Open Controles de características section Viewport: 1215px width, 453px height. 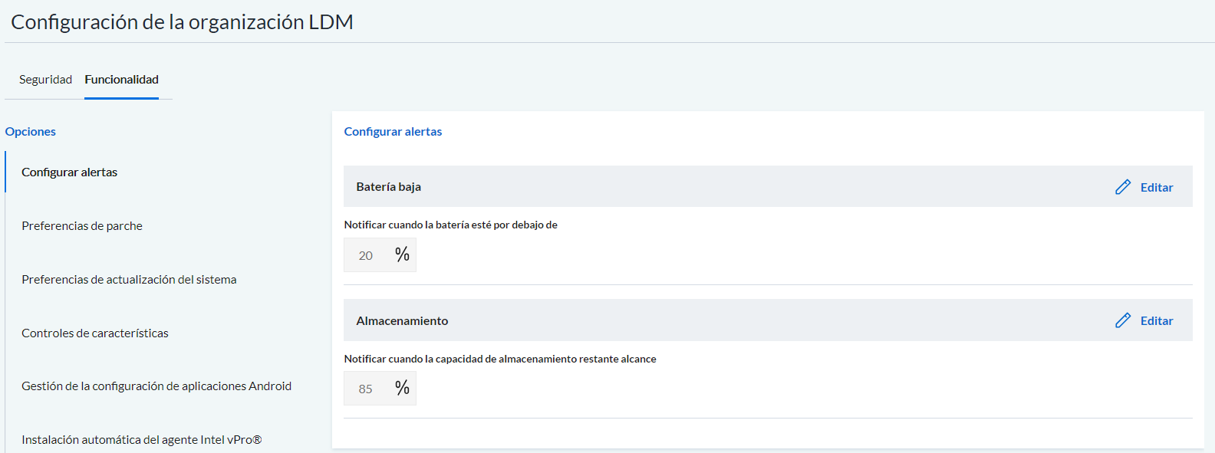coord(95,333)
